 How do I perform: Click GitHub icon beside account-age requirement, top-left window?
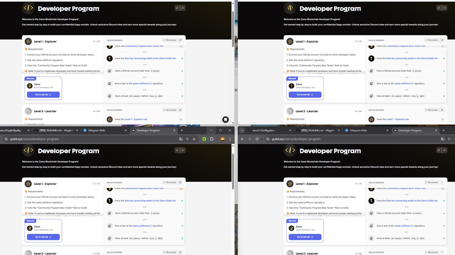(x=110, y=71)
